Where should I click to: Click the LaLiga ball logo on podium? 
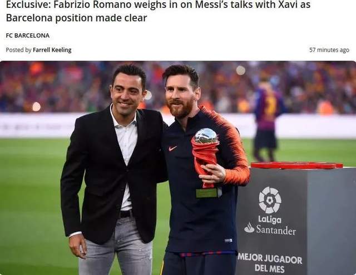click(x=270, y=199)
